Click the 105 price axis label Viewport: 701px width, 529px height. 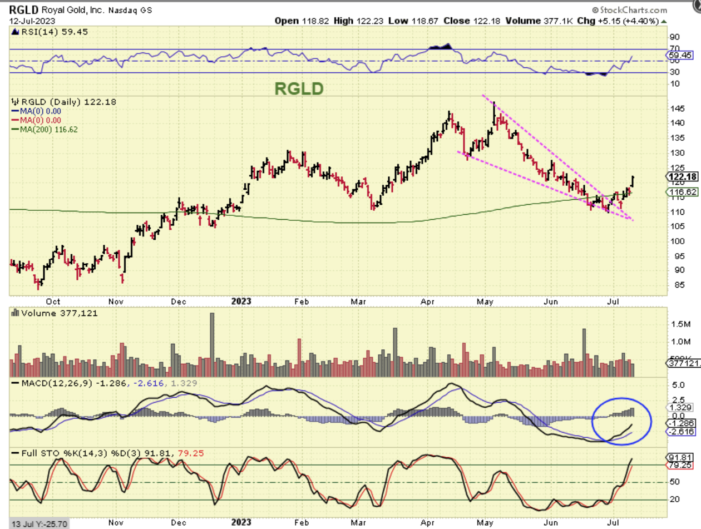click(677, 226)
